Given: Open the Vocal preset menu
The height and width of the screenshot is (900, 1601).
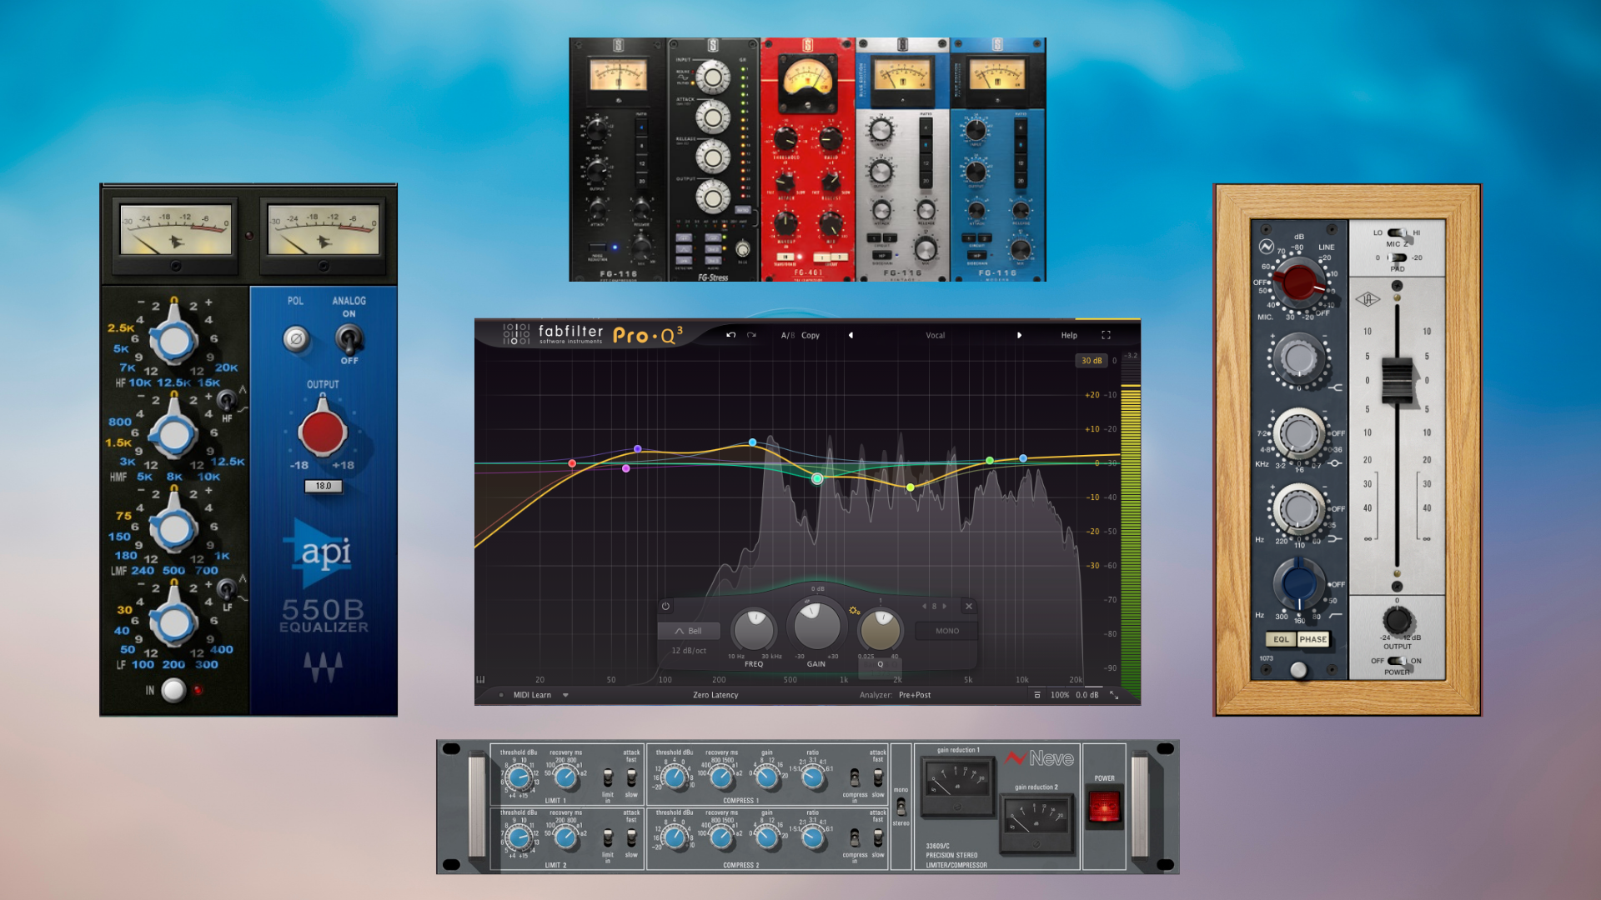Looking at the screenshot, I should 935,335.
